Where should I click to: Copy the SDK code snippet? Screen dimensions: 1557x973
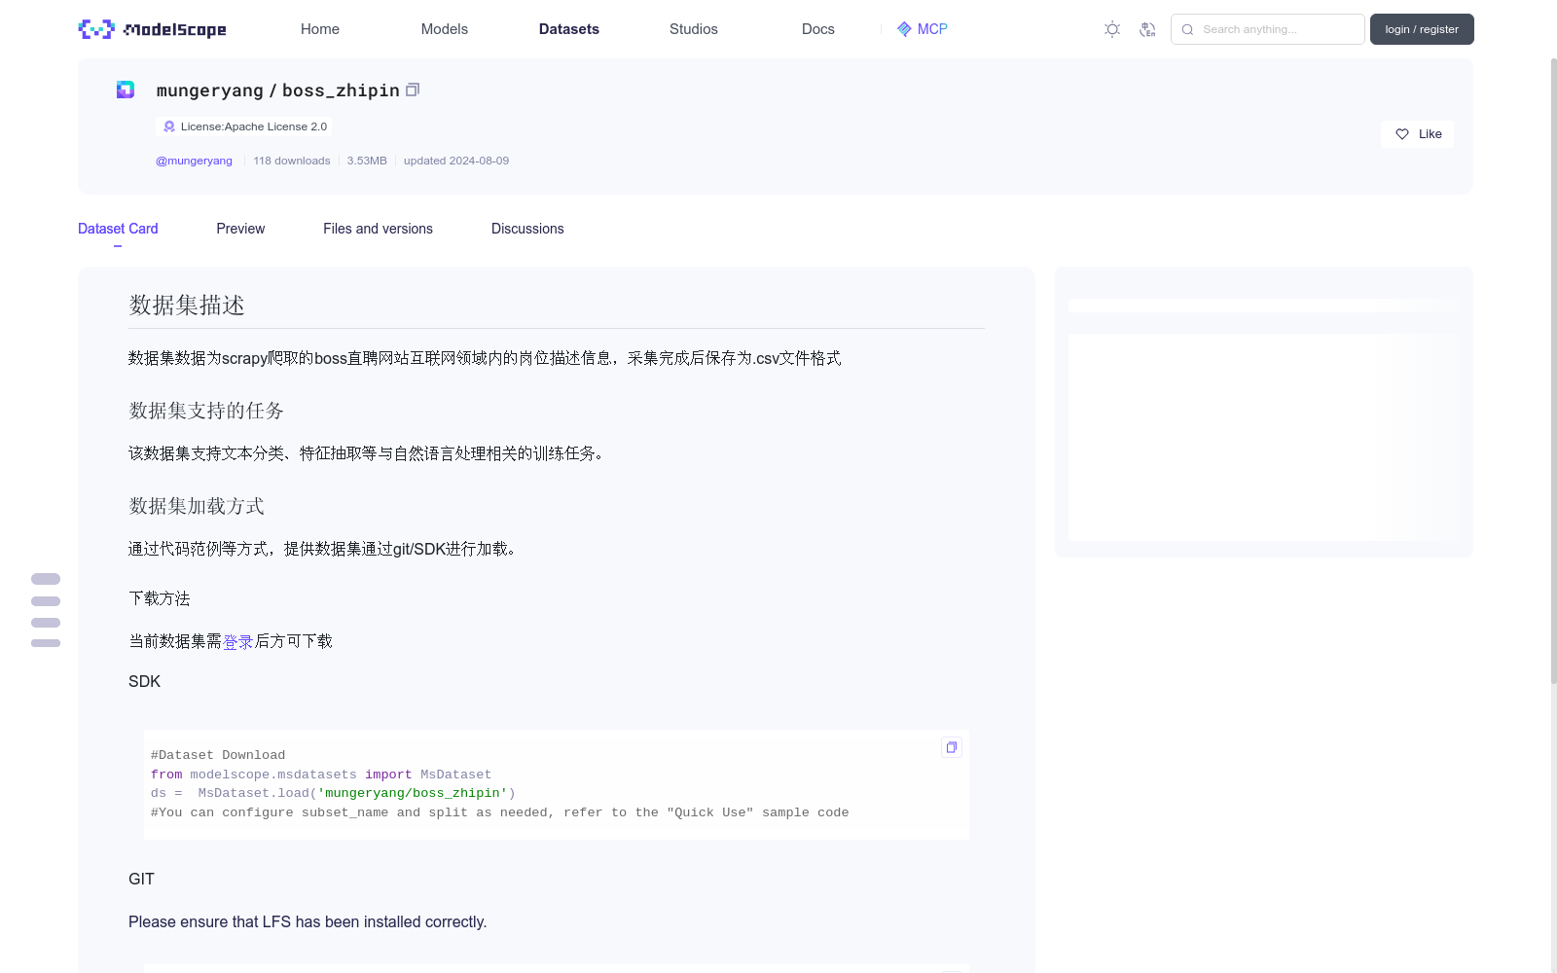952,747
